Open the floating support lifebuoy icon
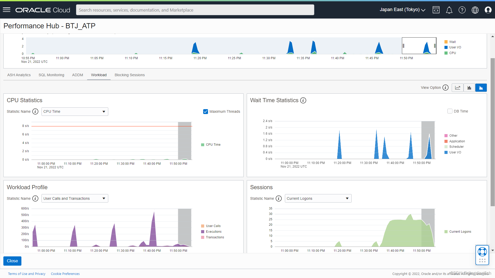 (482, 251)
